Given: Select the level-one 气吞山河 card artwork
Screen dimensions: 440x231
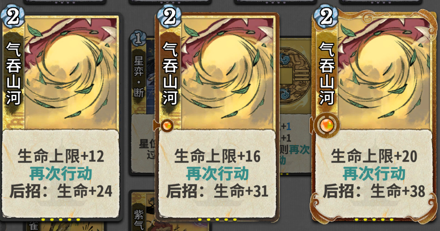Looking at the screenshot, I should [x=71, y=73].
